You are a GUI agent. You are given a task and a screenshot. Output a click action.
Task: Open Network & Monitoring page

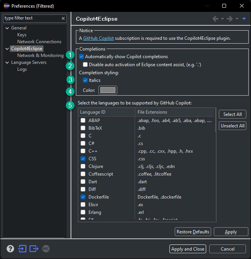tap(40, 55)
